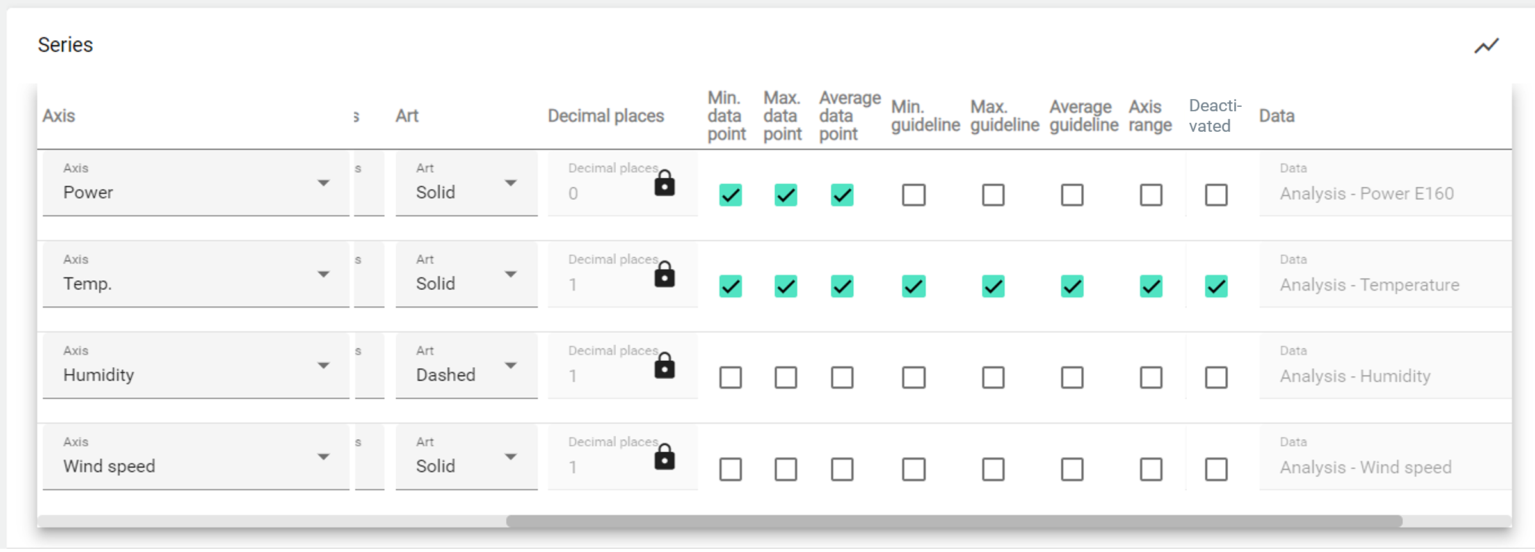Enable Average guideline for Power series
Screen dimensions: 1535x552
coord(1072,195)
